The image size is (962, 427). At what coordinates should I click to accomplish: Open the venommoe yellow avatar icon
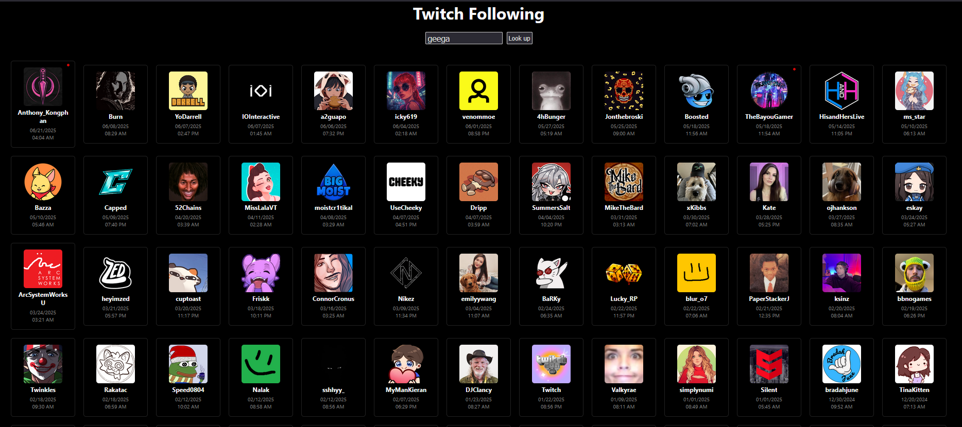(x=478, y=91)
